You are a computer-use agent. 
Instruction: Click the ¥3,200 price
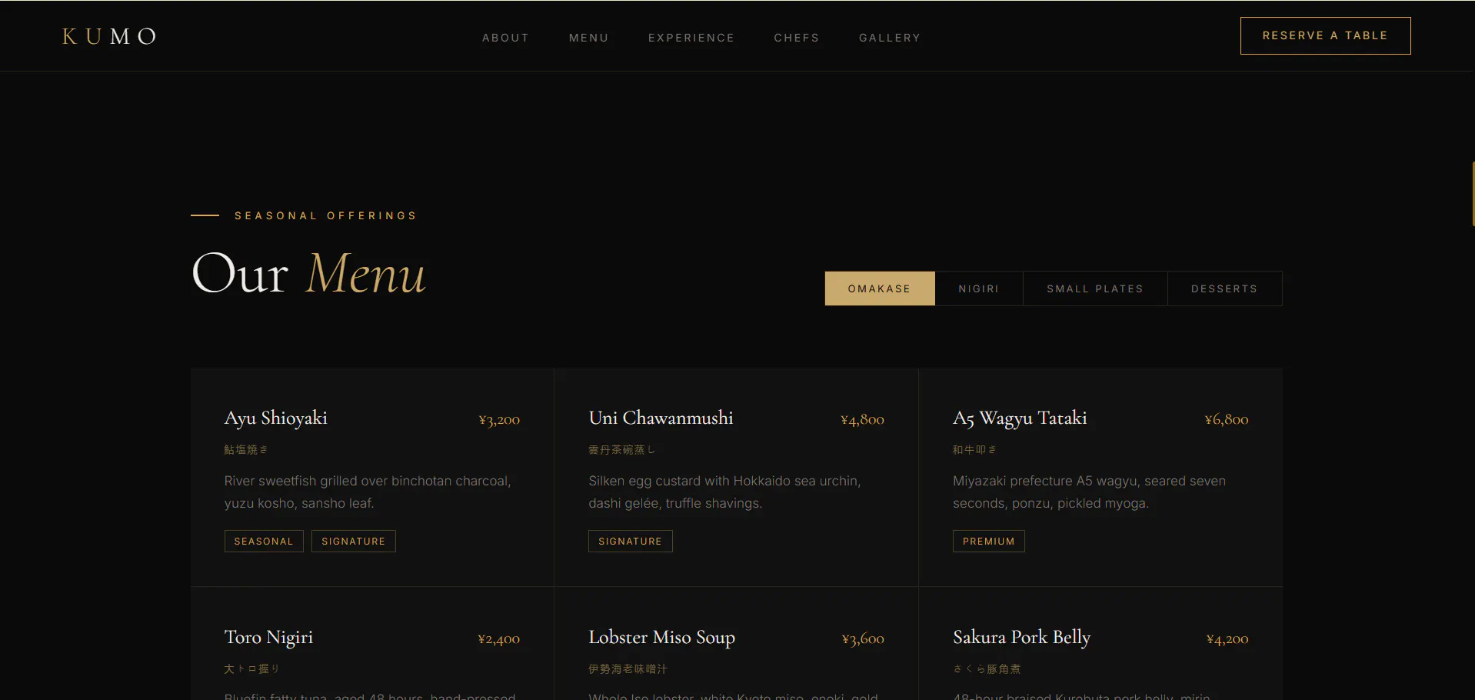499,419
